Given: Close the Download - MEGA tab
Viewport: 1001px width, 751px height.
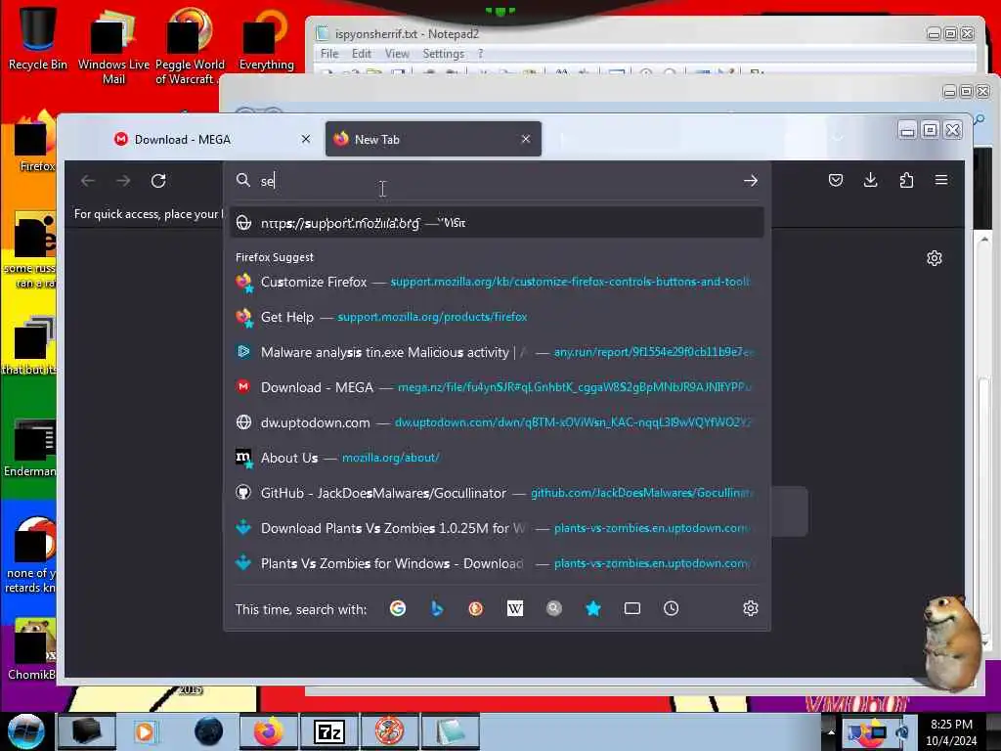Looking at the screenshot, I should pos(306,139).
